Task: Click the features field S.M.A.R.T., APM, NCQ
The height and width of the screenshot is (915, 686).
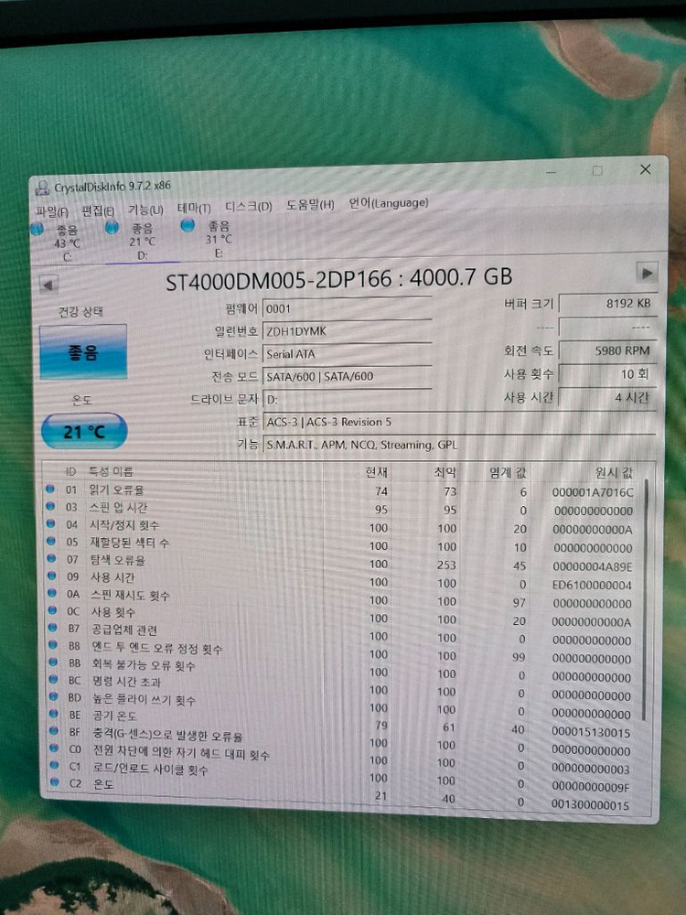Action: 460,444
